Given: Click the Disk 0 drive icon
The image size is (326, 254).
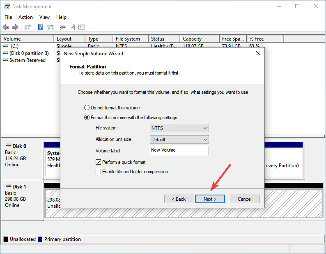Looking at the screenshot, I should 8,145.
